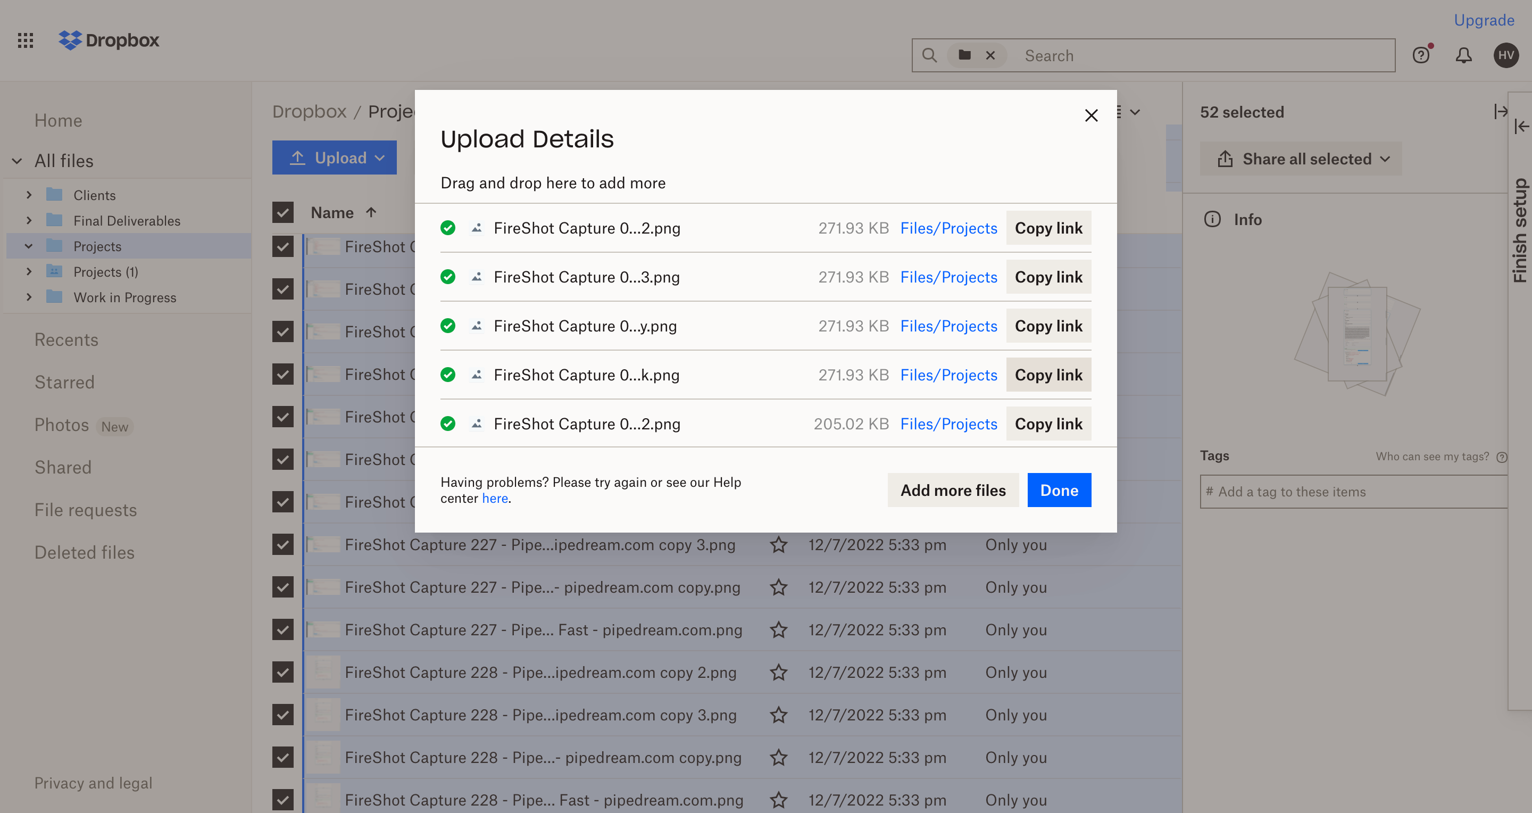Image resolution: width=1532 pixels, height=813 pixels.
Task: Open the apps grid launcher icon
Action: [x=25, y=40]
